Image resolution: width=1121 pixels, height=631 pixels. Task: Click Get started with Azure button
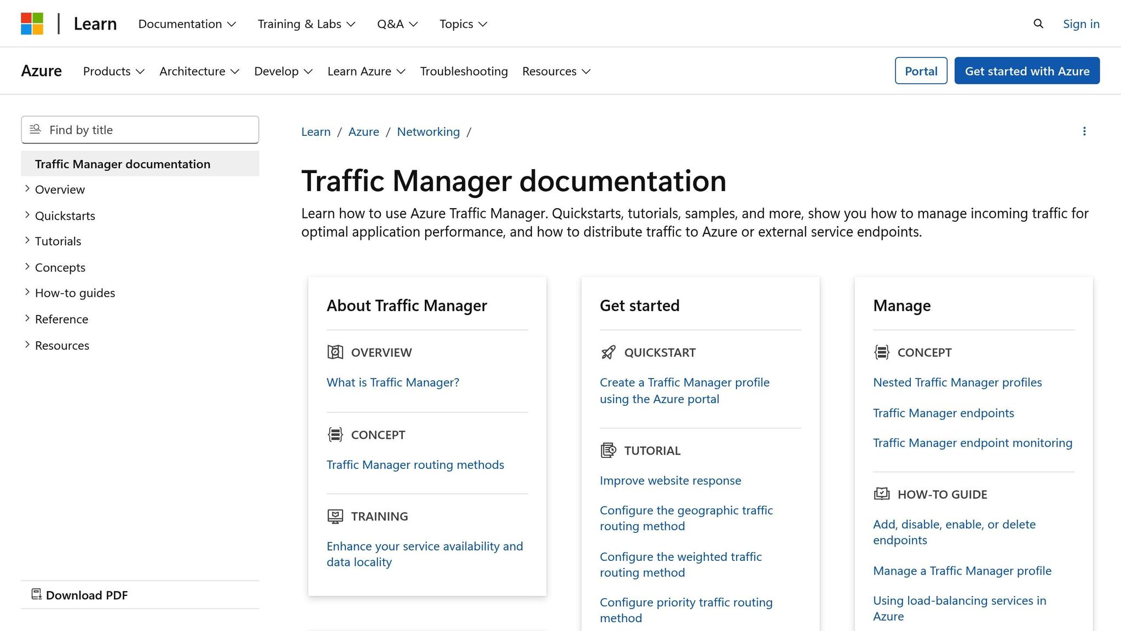1027,71
